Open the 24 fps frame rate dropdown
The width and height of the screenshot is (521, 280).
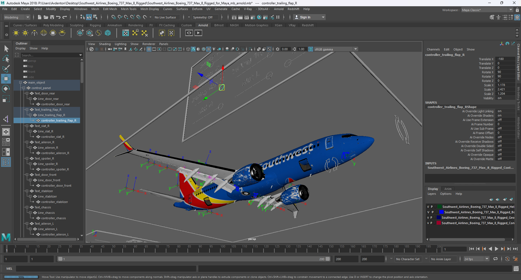476,259
